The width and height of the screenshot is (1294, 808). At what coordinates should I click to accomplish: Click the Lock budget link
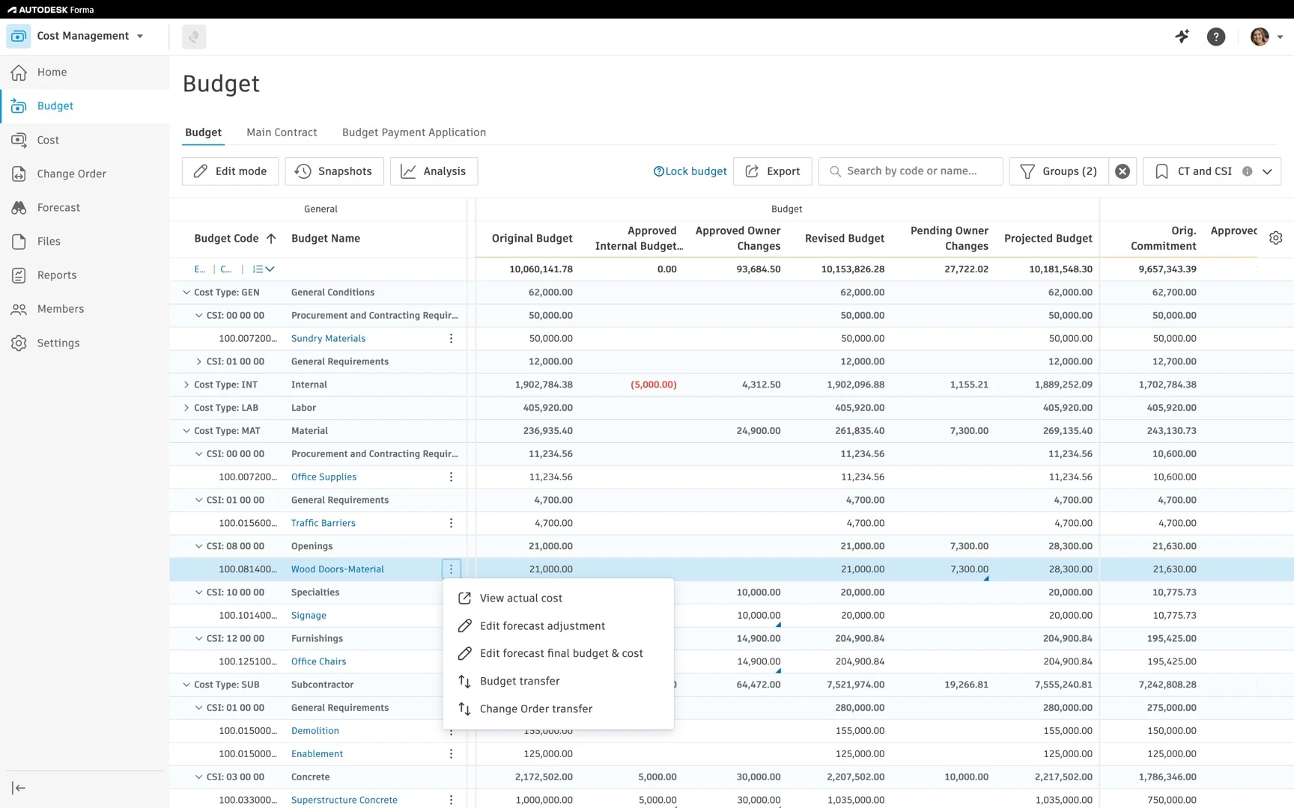click(690, 171)
